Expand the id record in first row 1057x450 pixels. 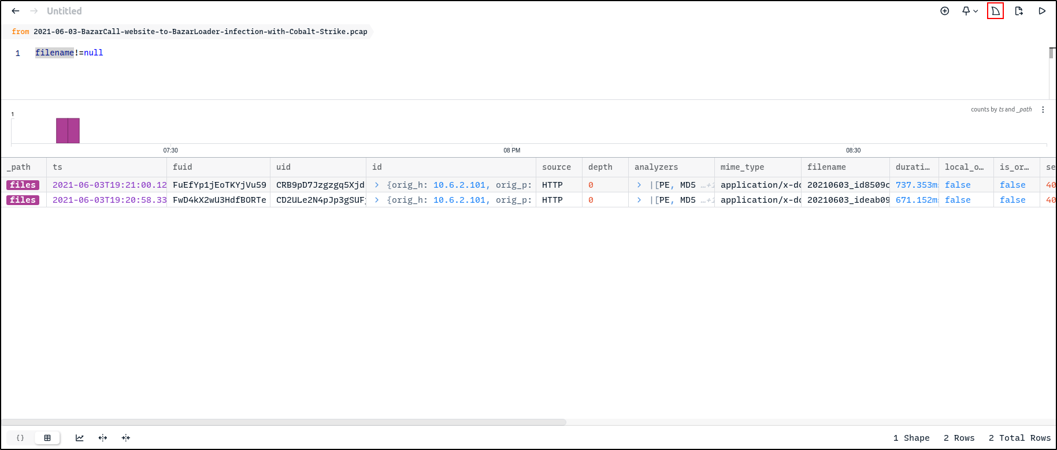(377, 185)
